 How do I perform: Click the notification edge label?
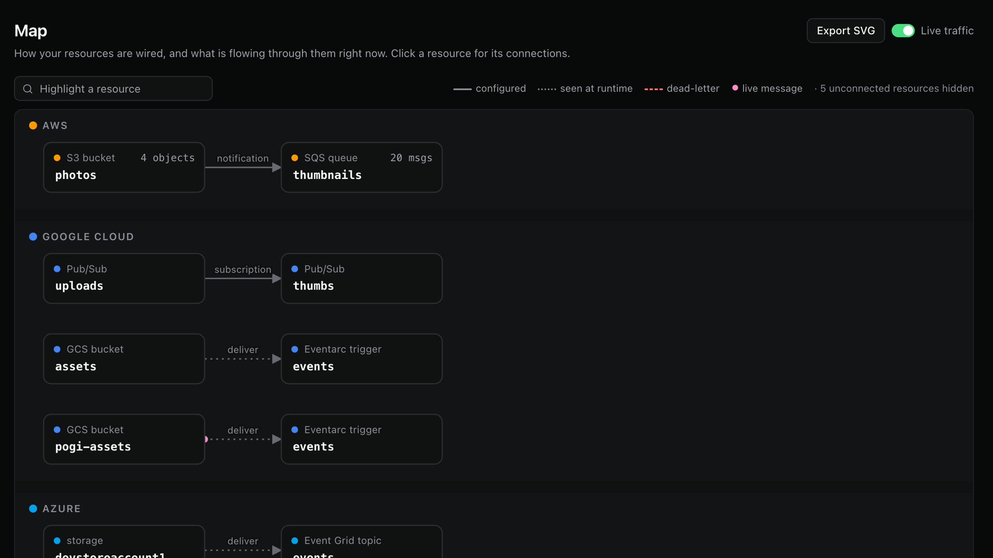(x=243, y=158)
